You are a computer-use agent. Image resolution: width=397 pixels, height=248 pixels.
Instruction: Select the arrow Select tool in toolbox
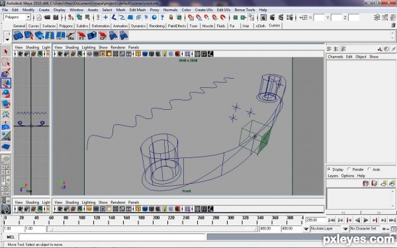[x=6, y=52]
